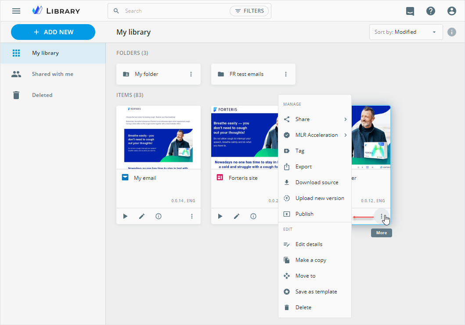Image resolution: width=465 pixels, height=325 pixels.
Task: Click the help question mark icon
Action: [431, 11]
